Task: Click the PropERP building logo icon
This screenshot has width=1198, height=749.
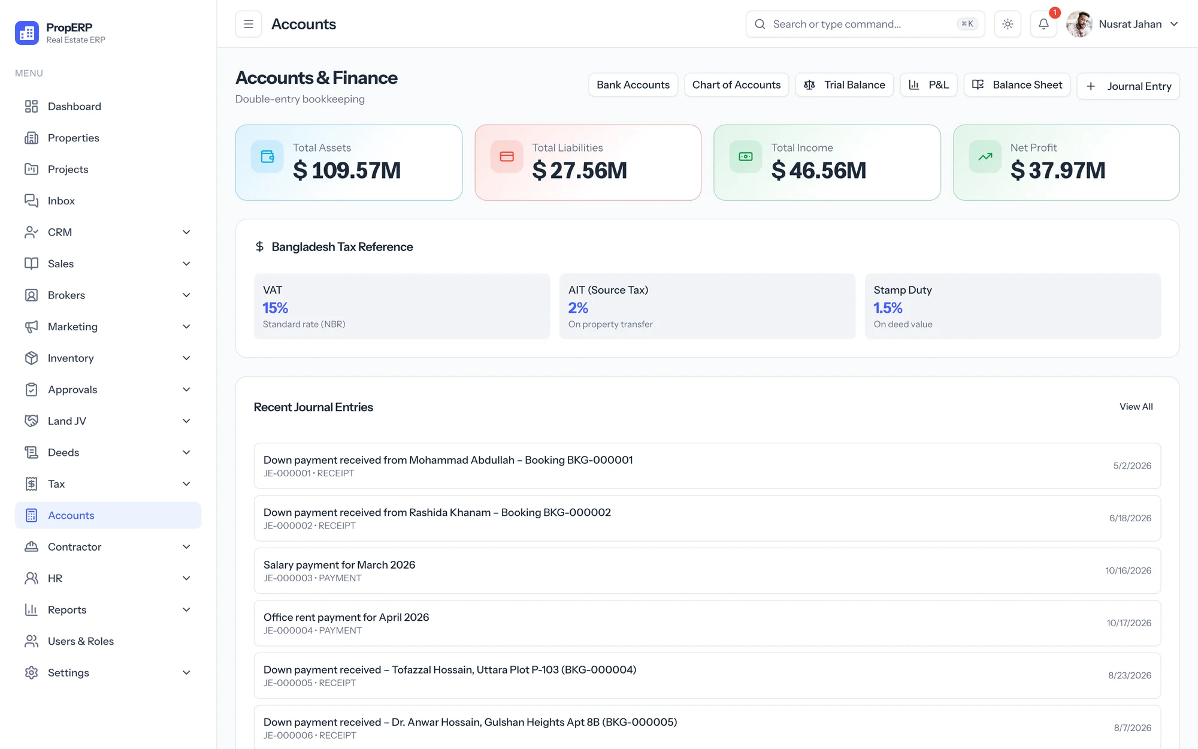Action: click(27, 33)
